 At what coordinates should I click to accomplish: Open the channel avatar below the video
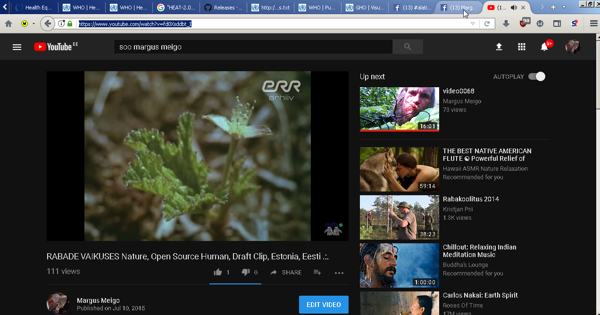pyautogui.click(x=58, y=304)
